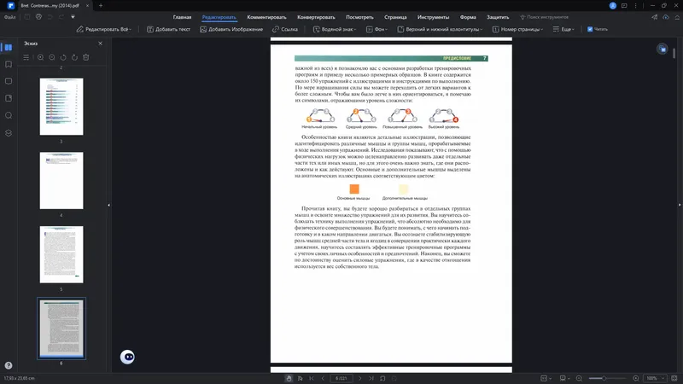Click the zoom slider in the status bar

[x=607, y=378]
